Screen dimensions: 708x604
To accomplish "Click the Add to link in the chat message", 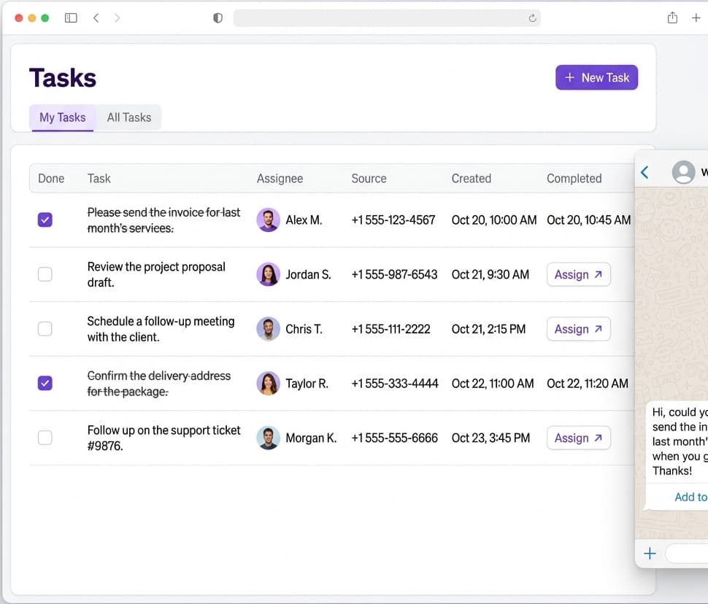I will tap(690, 497).
